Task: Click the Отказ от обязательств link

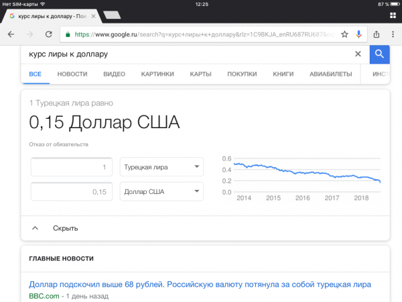Action: pos(58,144)
